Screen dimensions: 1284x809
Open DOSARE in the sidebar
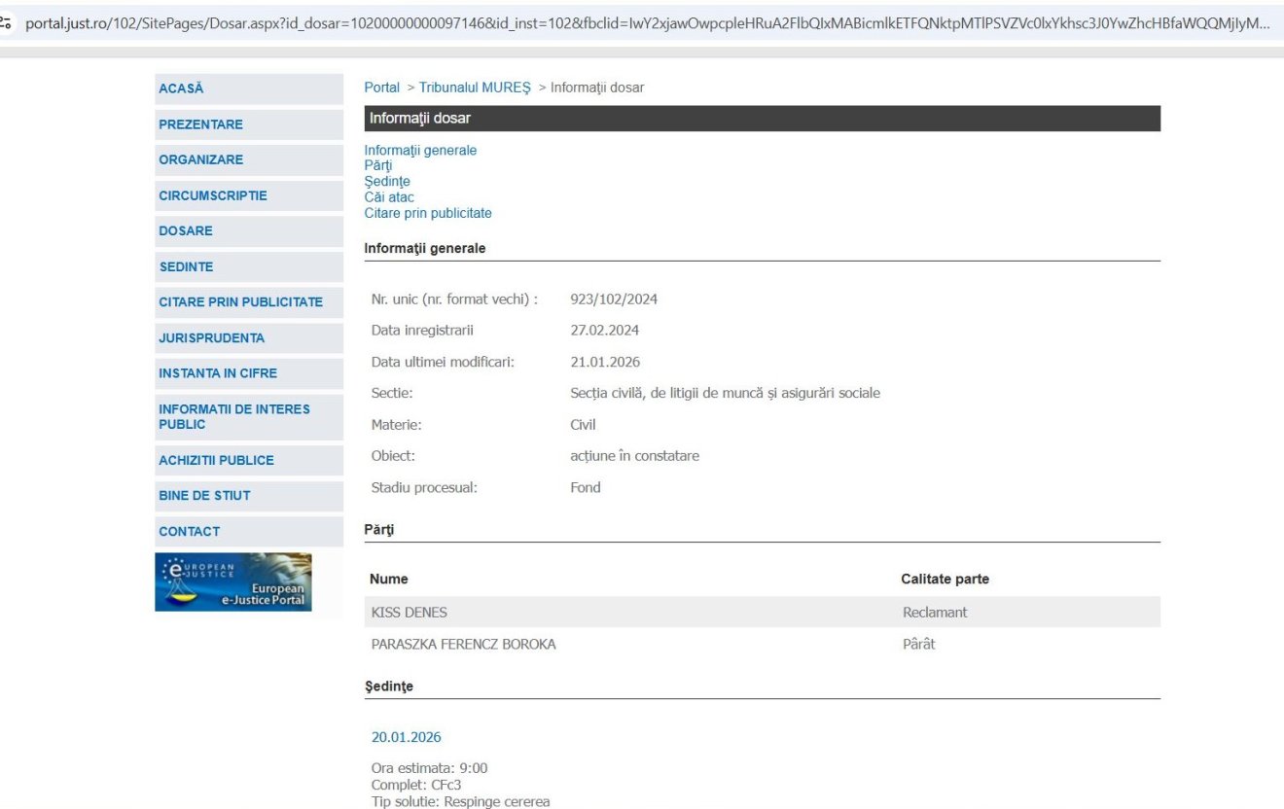[186, 230]
